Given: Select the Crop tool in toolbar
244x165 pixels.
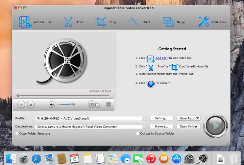Looking at the screenshot, I should [101, 22].
